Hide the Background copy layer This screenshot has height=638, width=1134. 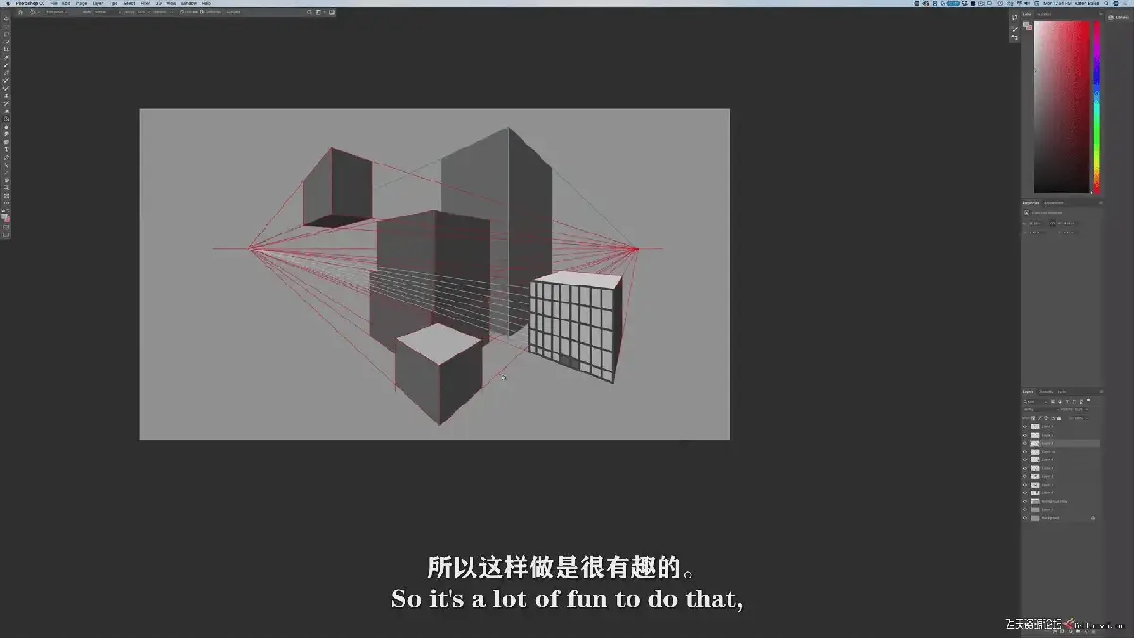tap(1025, 501)
